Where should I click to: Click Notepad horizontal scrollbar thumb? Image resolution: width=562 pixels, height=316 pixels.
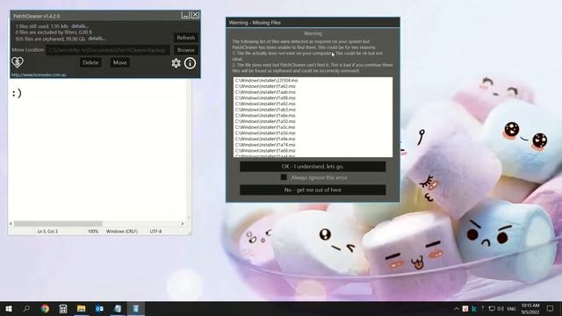58,224
